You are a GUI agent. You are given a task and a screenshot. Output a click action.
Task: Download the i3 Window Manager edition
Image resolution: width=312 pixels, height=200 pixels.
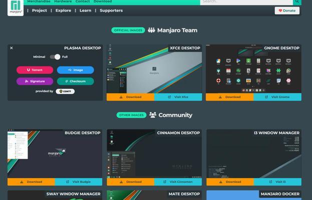pos(230,182)
